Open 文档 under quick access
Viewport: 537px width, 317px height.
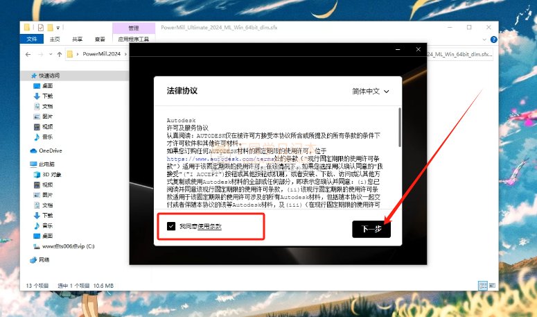click(x=48, y=106)
